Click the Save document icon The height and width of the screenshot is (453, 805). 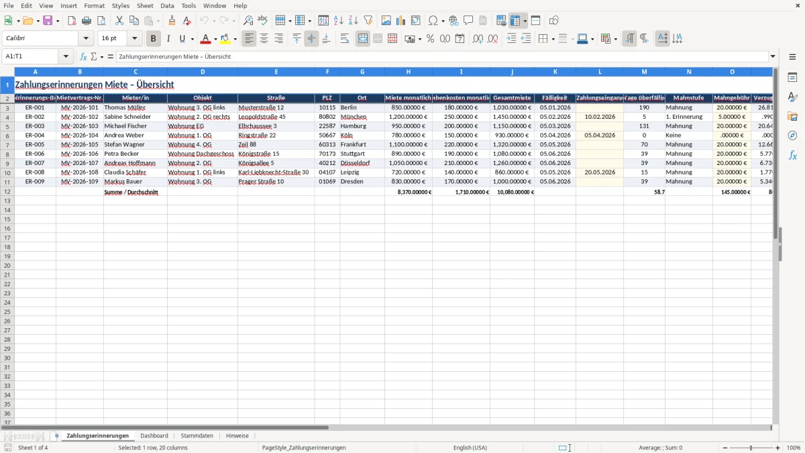tap(48, 21)
